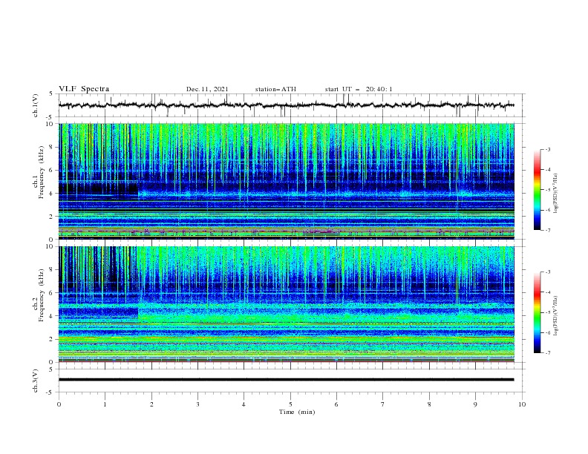
Task: Click the "start UT = 20:40: 1" text
Action: click(x=359, y=89)
